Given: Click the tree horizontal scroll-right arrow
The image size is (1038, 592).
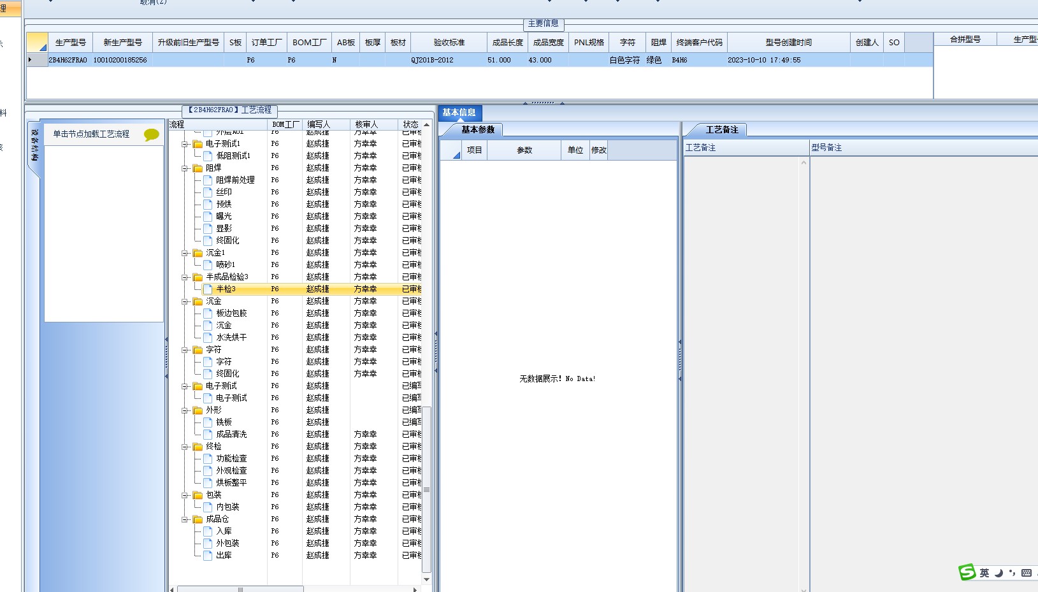Looking at the screenshot, I should click(x=415, y=589).
